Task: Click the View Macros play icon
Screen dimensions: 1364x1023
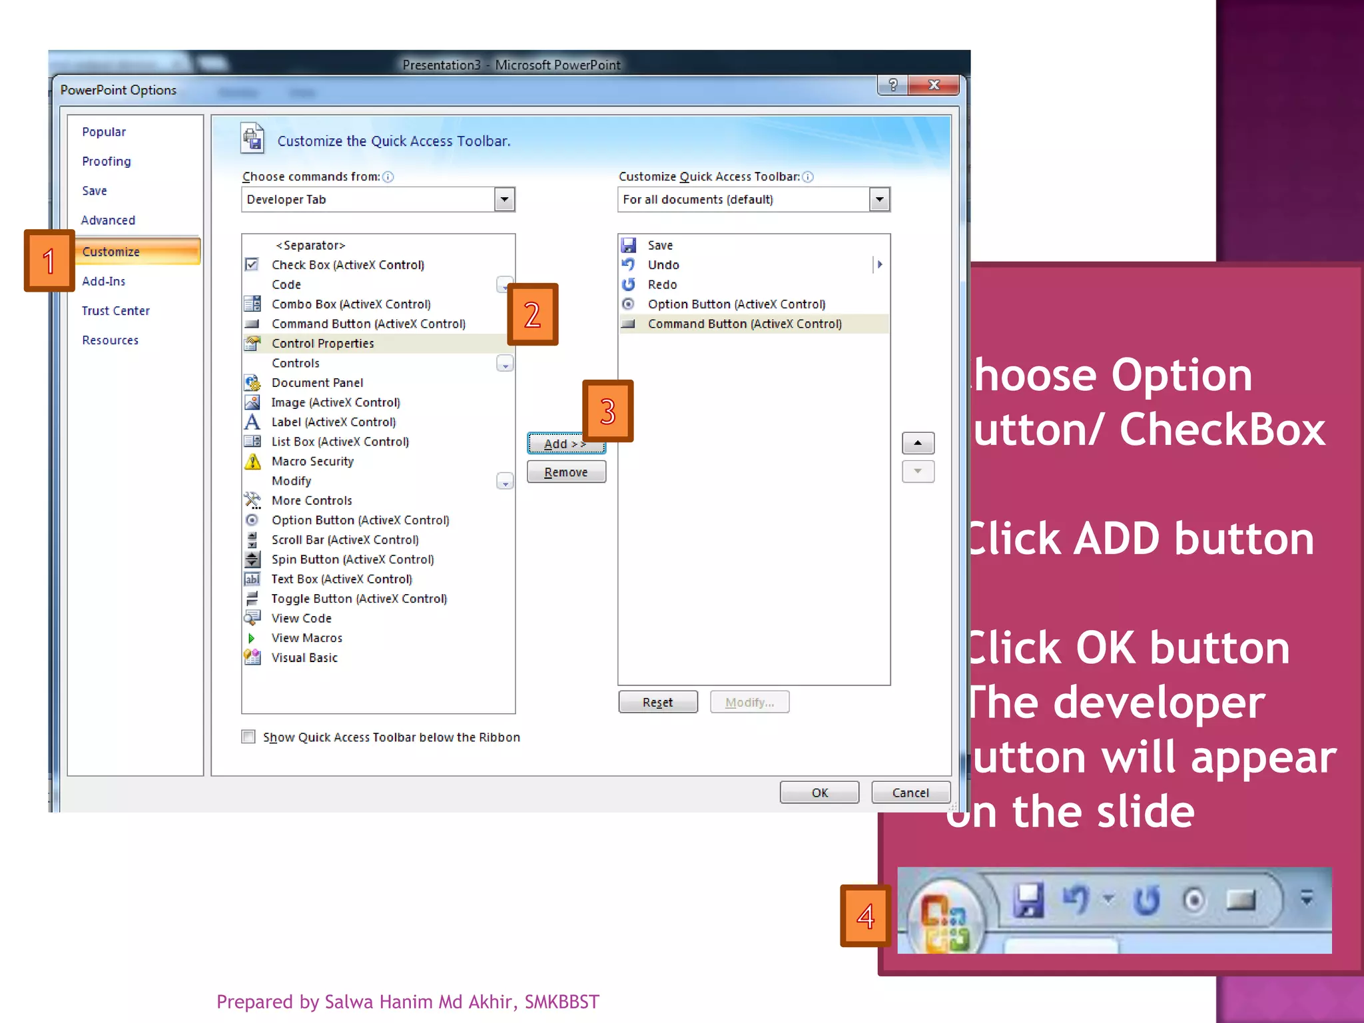Action: click(251, 638)
